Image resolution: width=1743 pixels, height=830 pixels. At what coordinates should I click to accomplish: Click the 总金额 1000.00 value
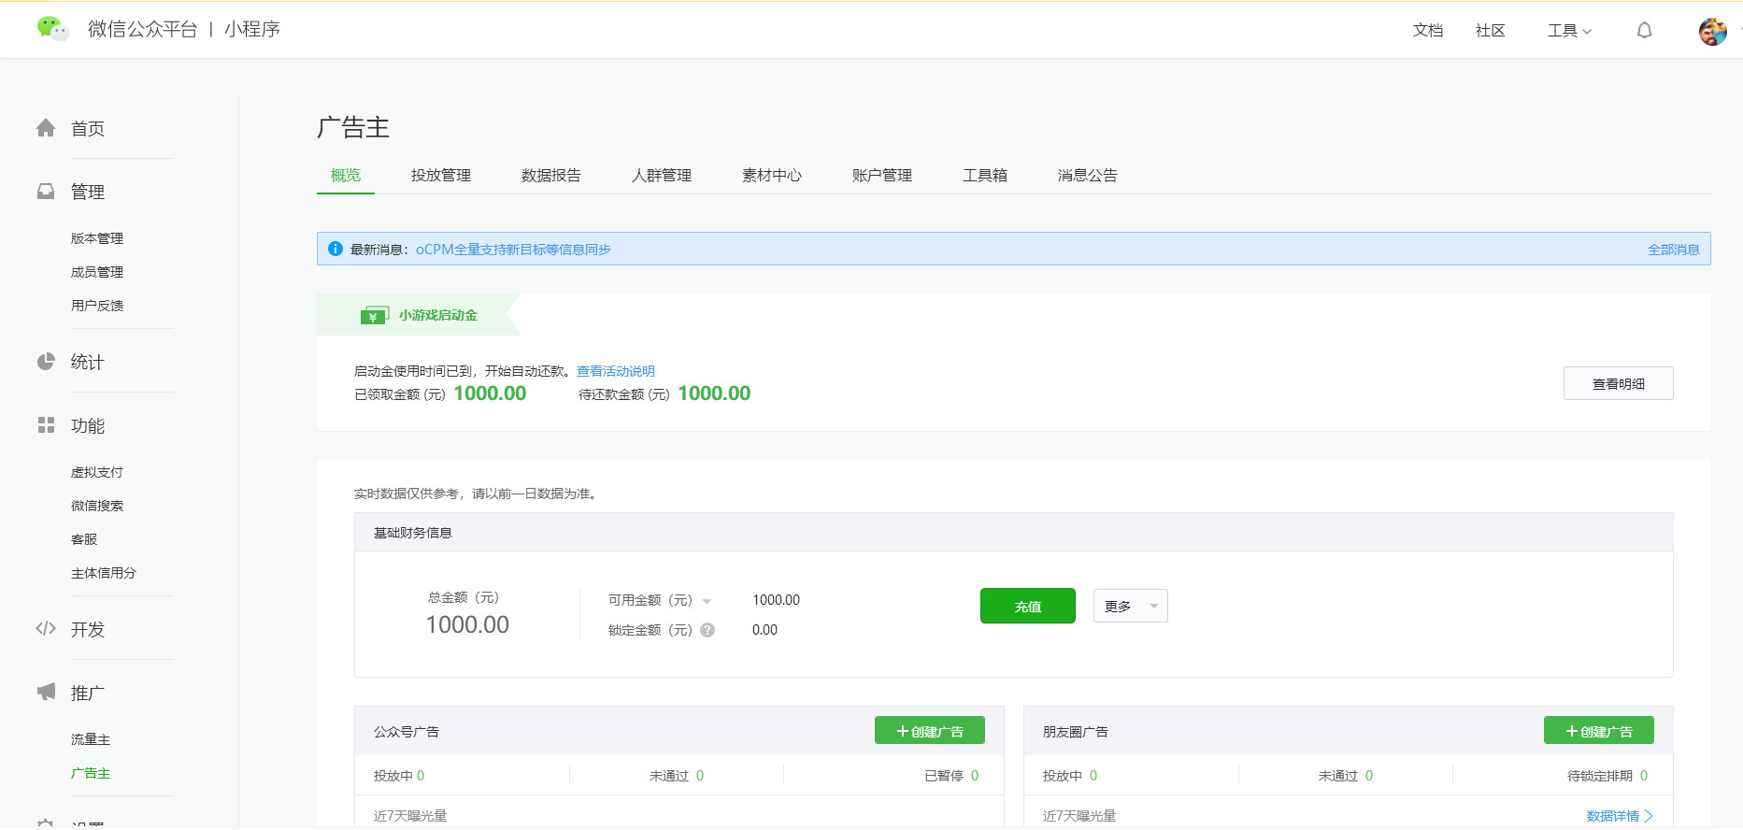pos(467,624)
